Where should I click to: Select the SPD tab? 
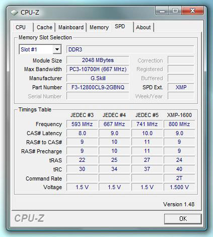pyautogui.click(x=122, y=27)
